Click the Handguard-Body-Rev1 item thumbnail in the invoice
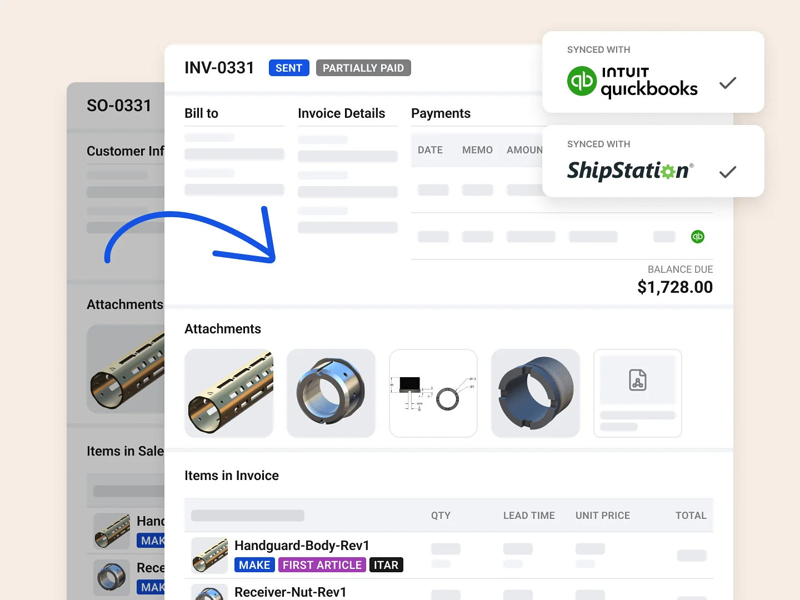This screenshot has width=800, height=600. pyautogui.click(x=209, y=556)
